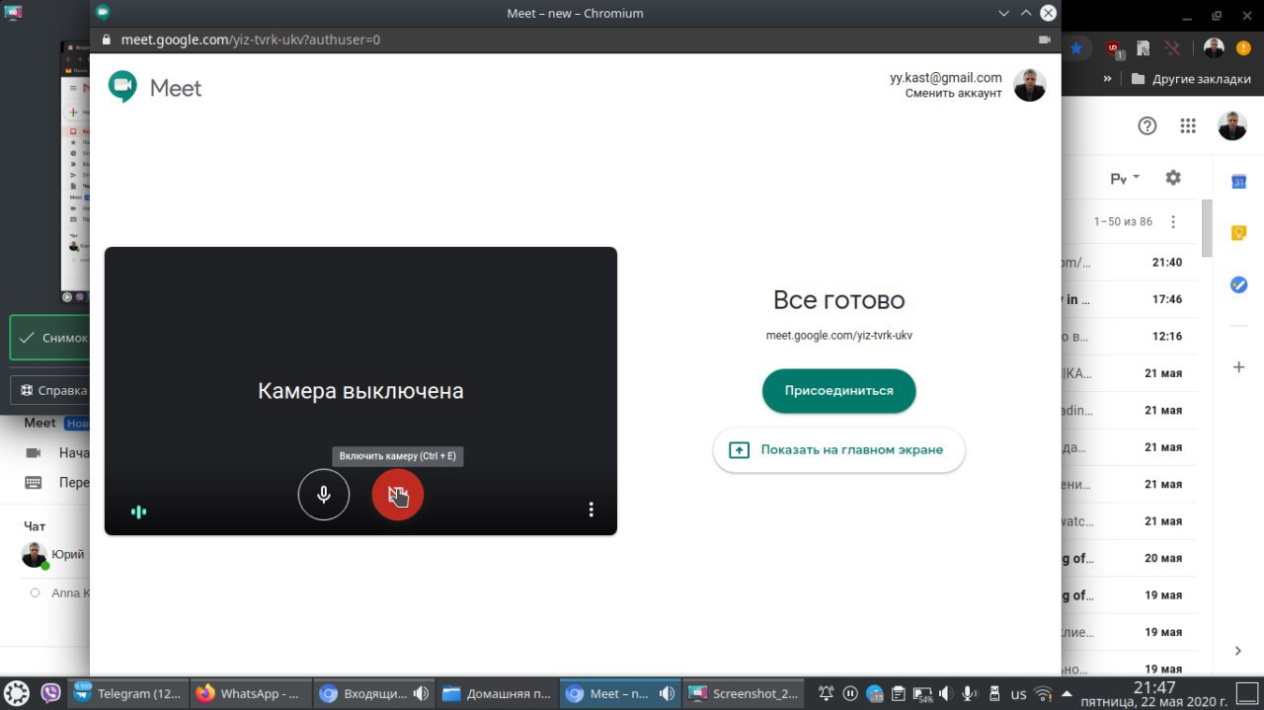Turn on the camera with the red button
Screen dimensions: 1264x710
[398, 494]
